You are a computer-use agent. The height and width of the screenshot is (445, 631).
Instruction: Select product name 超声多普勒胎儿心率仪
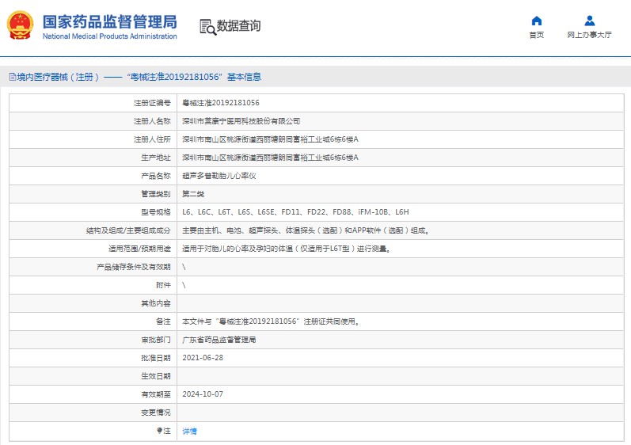(x=219, y=176)
